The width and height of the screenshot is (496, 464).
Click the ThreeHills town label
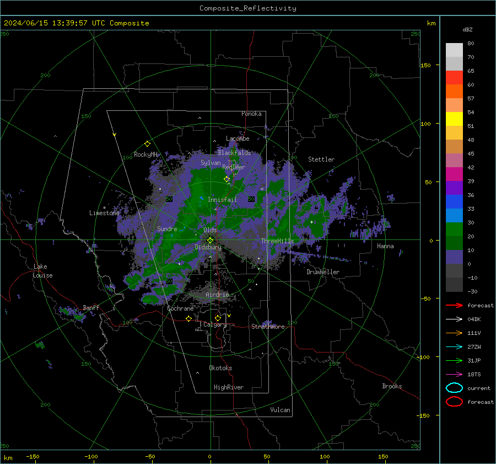coord(277,241)
